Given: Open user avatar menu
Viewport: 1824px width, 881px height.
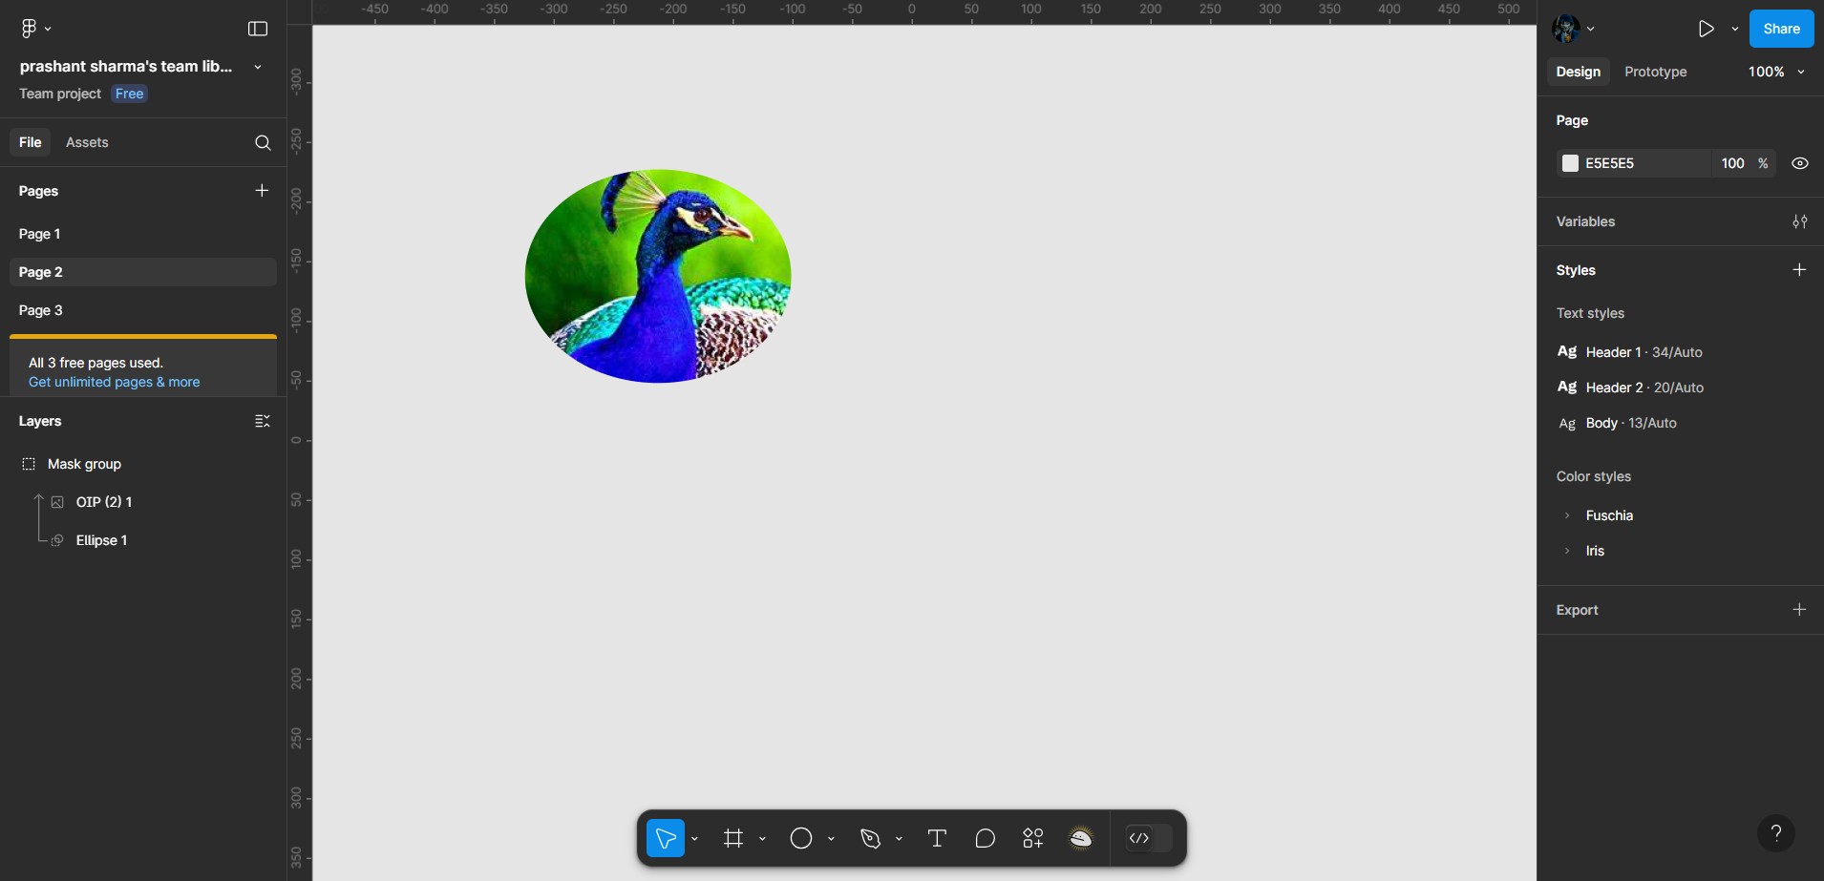Looking at the screenshot, I should (1573, 29).
